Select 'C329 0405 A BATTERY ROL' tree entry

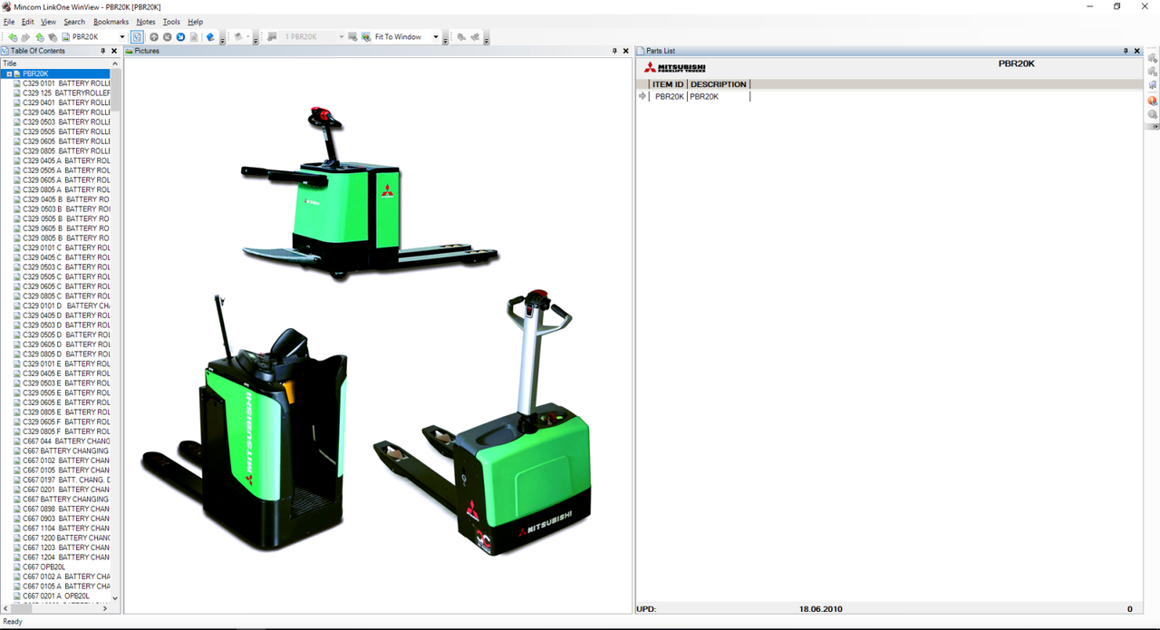pyautogui.click(x=66, y=161)
